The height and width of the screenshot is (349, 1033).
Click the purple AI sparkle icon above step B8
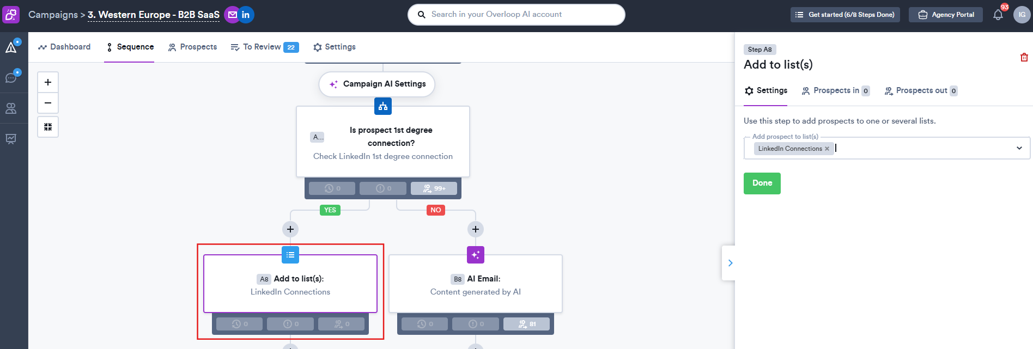pyautogui.click(x=476, y=255)
